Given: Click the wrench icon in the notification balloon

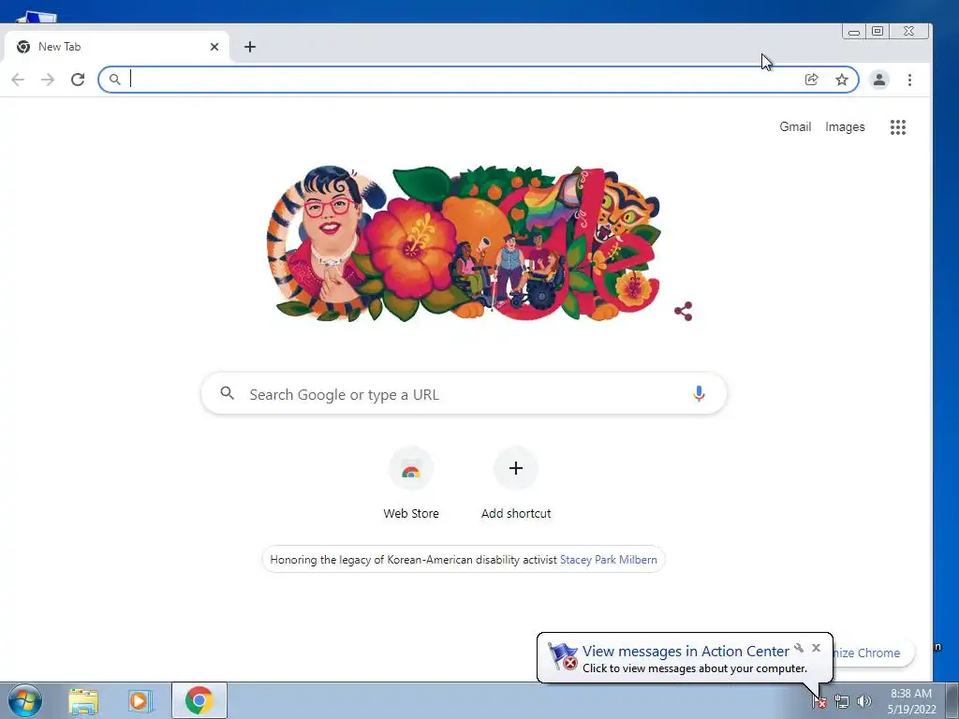Looking at the screenshot, I should [x=799, y=648].
